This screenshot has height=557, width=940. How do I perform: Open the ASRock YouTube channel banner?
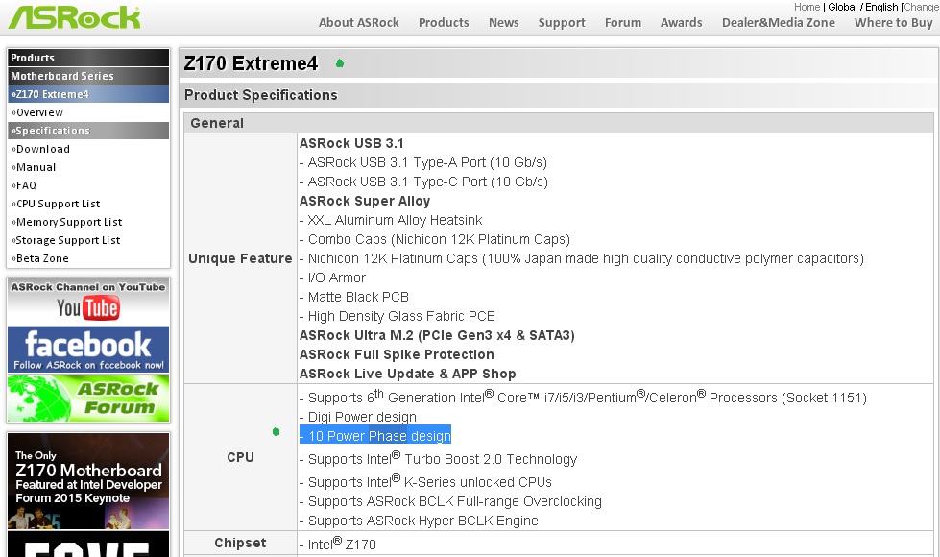pos(88,302)
